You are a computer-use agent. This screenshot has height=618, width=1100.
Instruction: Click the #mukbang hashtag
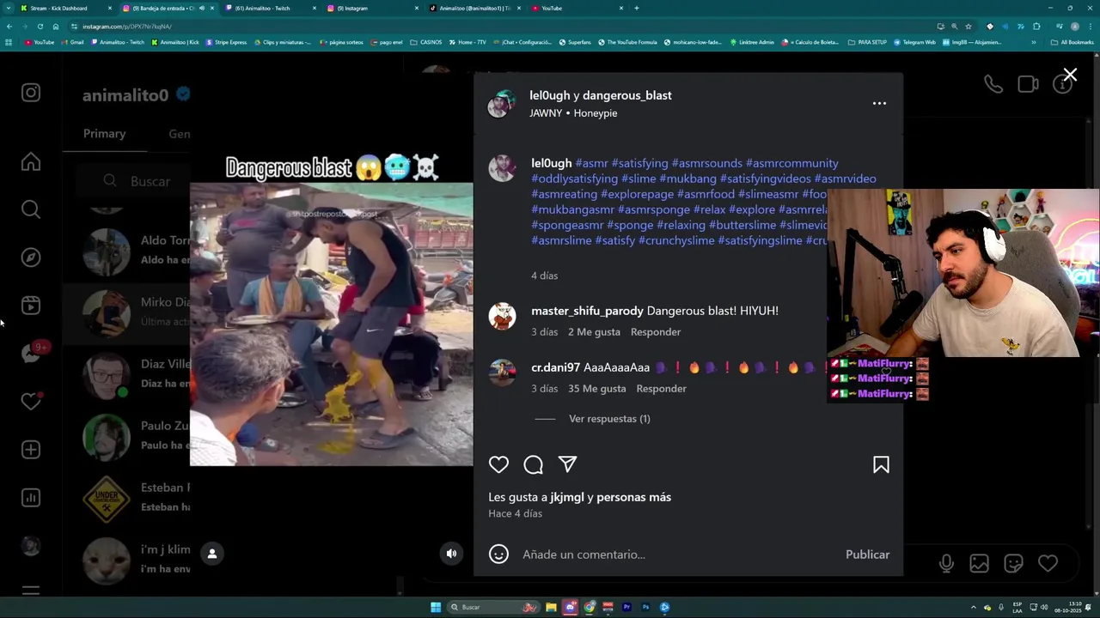pos(687,179)
